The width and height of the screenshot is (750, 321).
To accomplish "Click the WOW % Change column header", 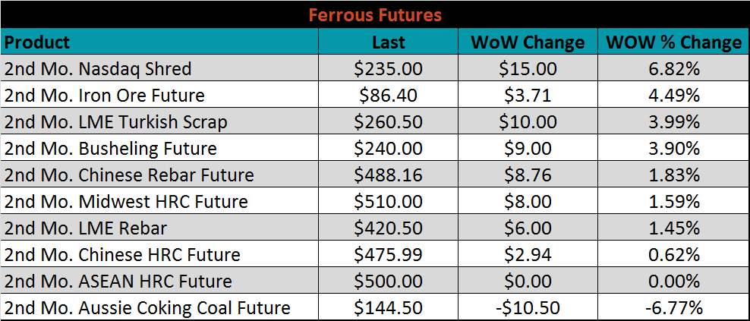I will [673, 42].
